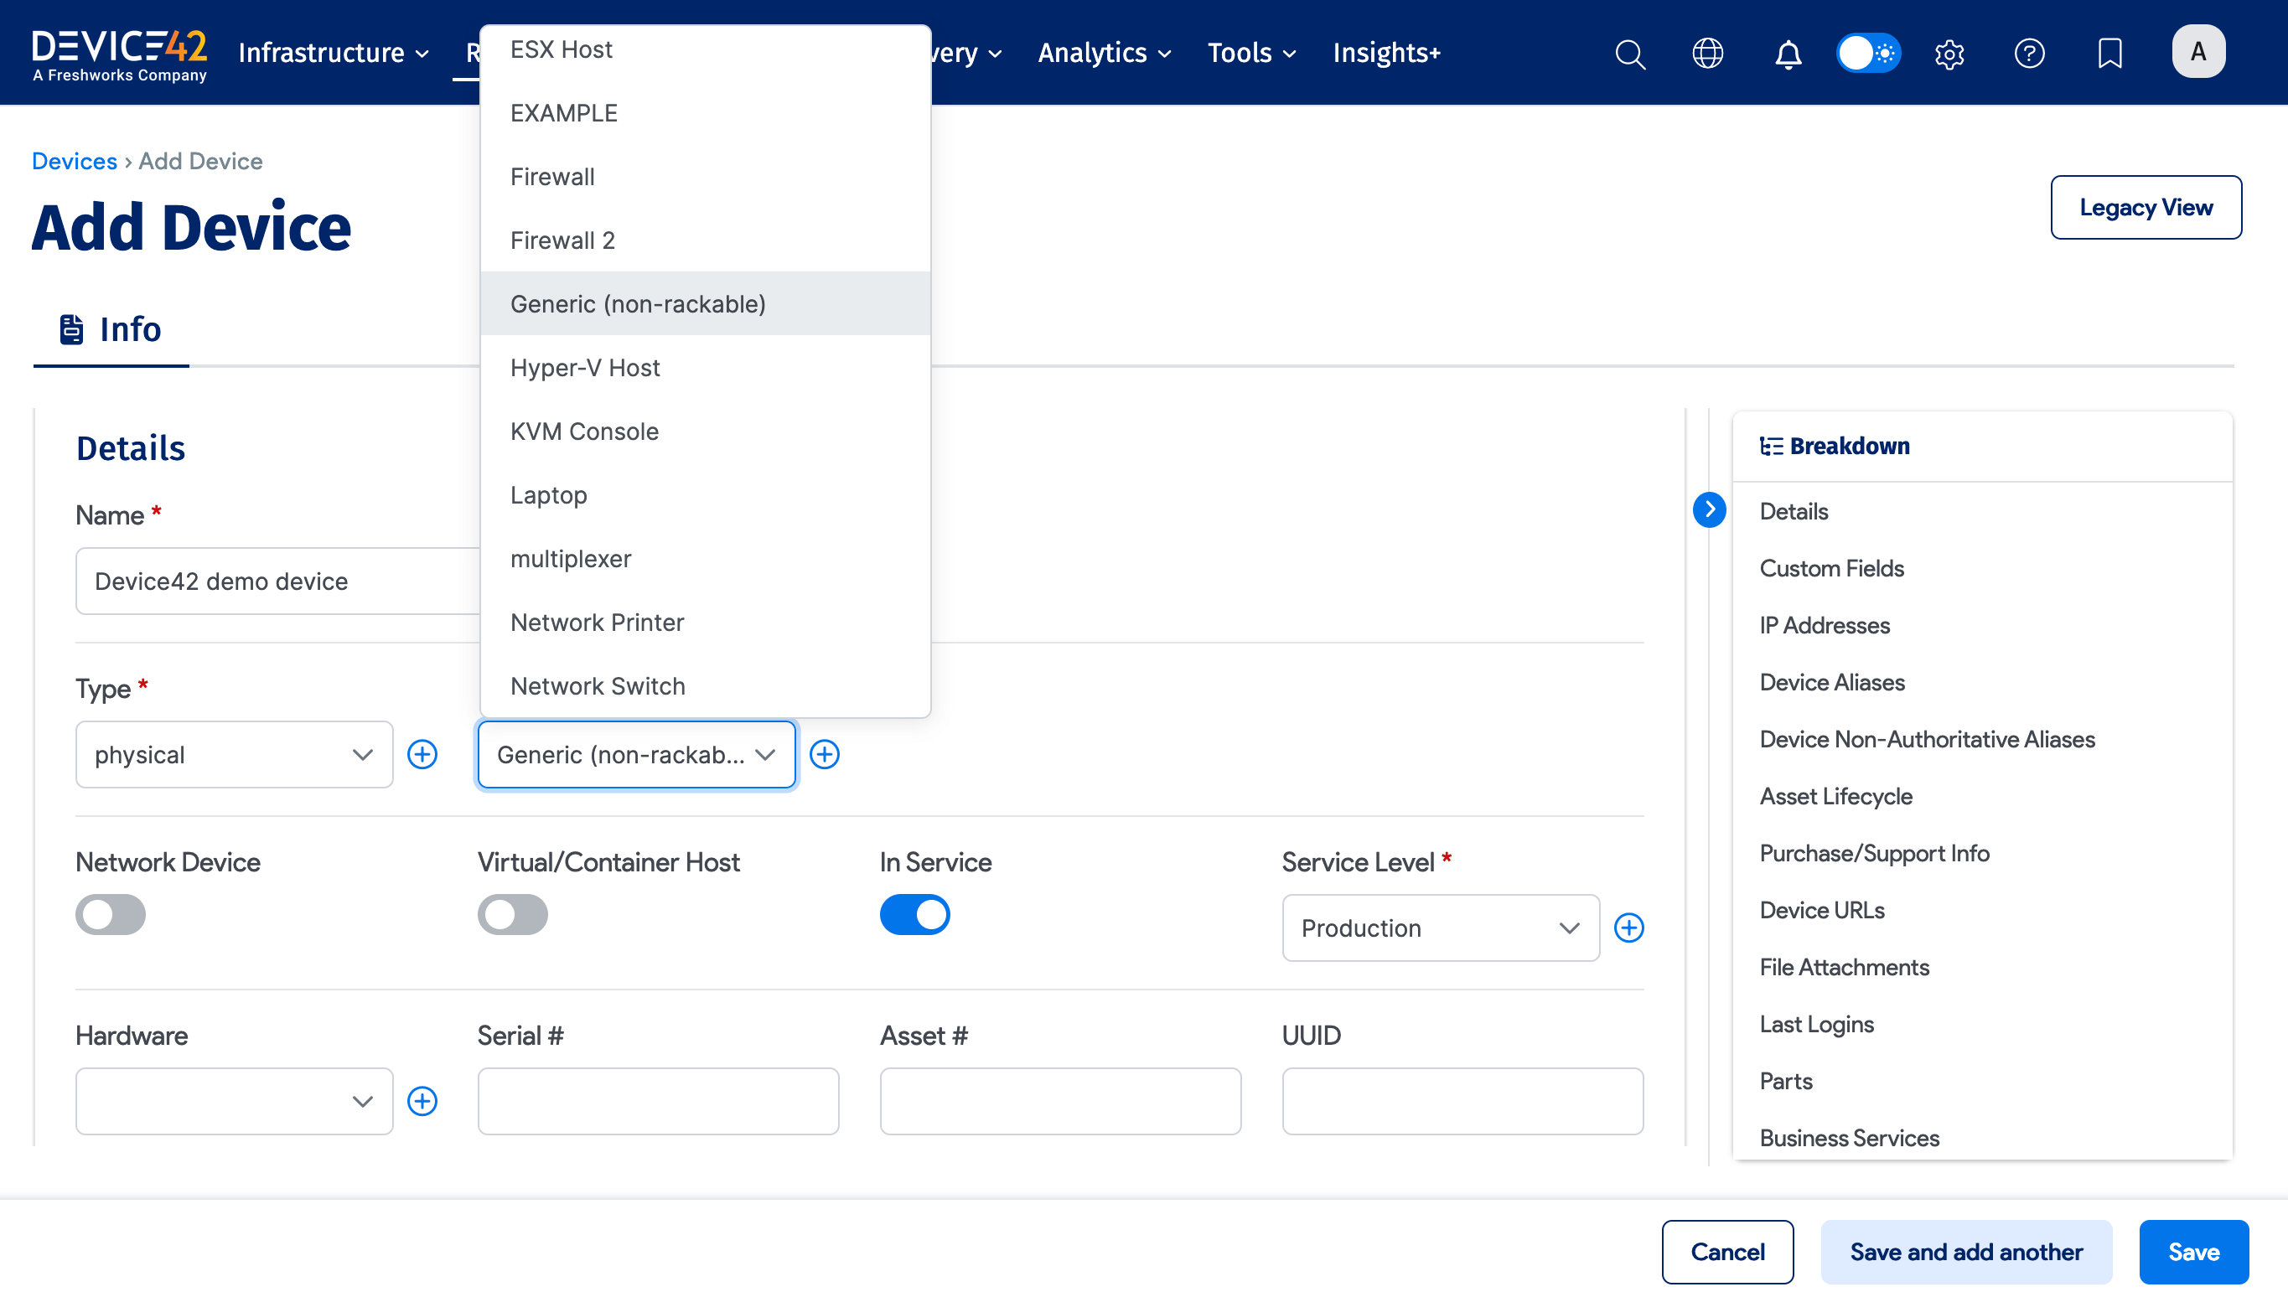
Task: Toggle the light/dark theme switch
Action: click(x=1868, y=54)
